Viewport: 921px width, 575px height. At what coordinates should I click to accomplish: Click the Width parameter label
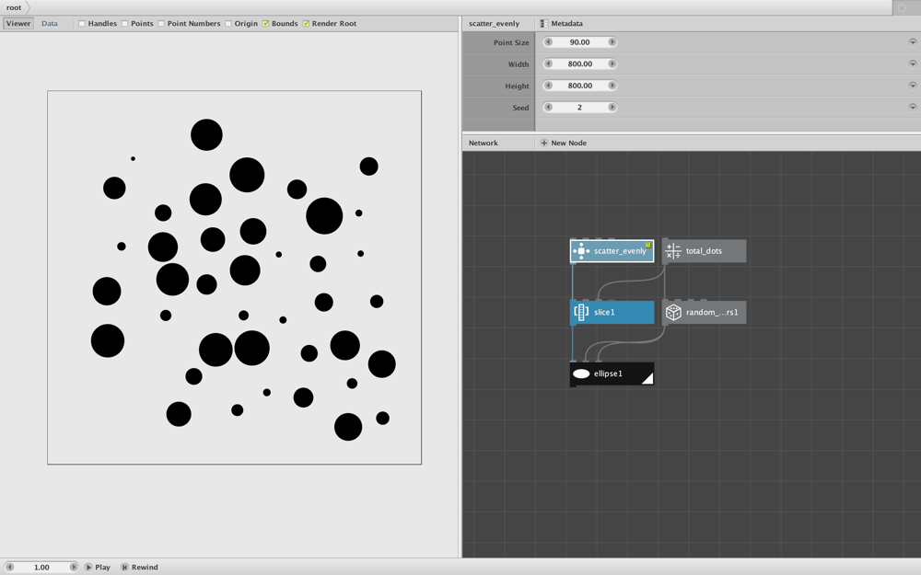[x=518, y=64]
